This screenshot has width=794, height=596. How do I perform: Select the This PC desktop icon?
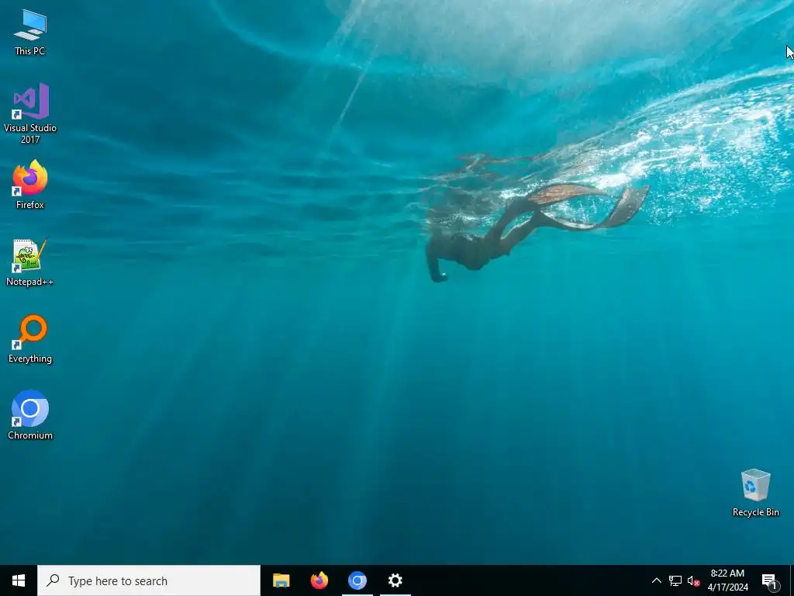click(30, 33)
